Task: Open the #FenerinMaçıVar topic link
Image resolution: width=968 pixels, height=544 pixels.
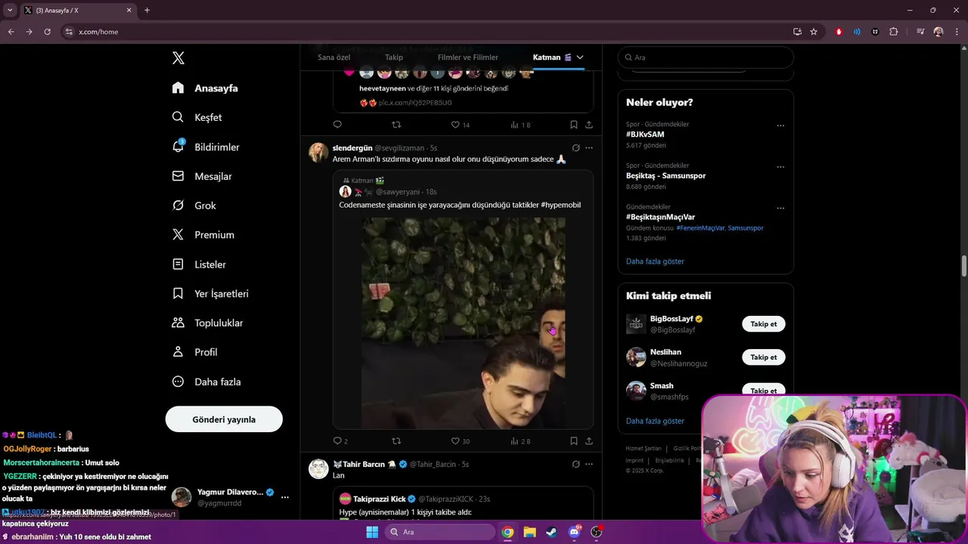Action: pyautogui.click(x=700, y=228)
